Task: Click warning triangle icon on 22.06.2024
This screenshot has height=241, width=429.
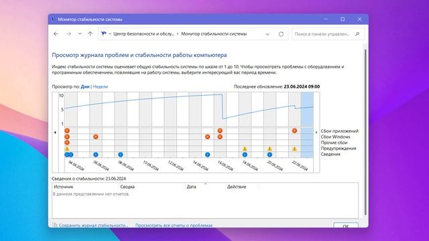Action: pyautogui.click(x=294, y=149)
